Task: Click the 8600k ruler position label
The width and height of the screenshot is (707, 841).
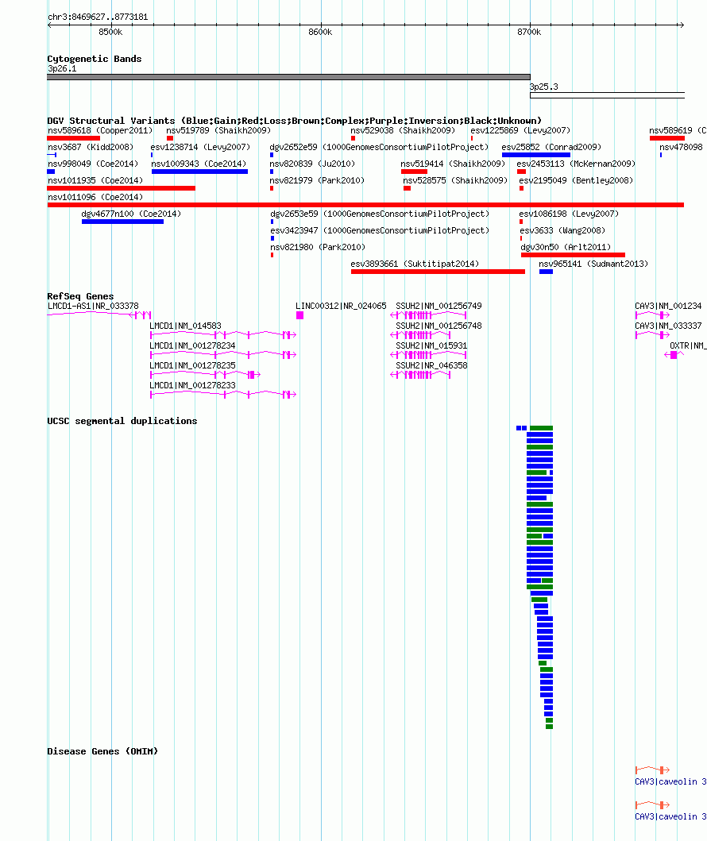Action: click(320, 33)
